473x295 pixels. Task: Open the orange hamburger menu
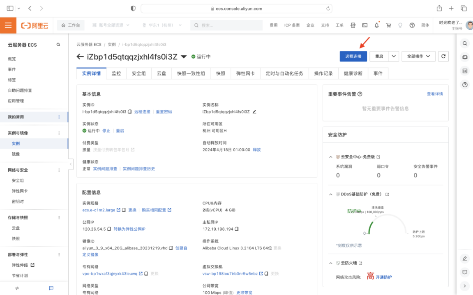click(x=8, y=25)
